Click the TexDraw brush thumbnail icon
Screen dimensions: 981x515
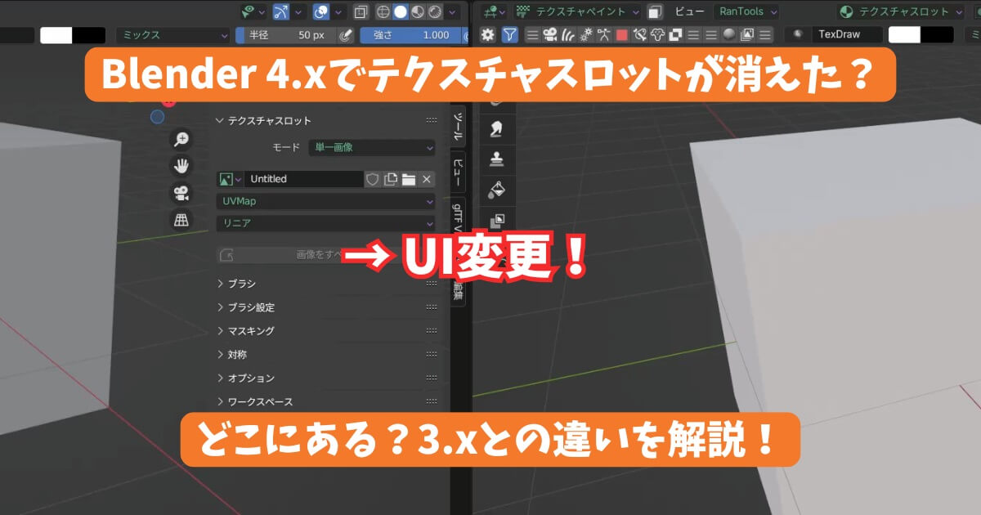coord(798,35)
